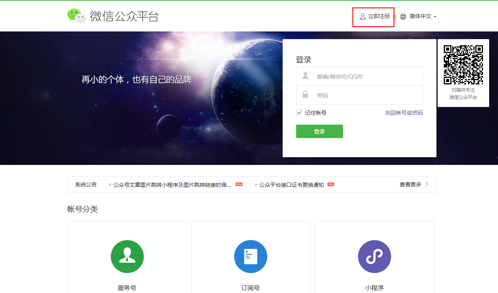Click the QR code image
This screenshot has width=498, height=293.
pos(463,65)
